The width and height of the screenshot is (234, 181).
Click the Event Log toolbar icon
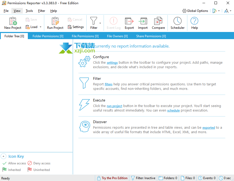coord(114,23)
